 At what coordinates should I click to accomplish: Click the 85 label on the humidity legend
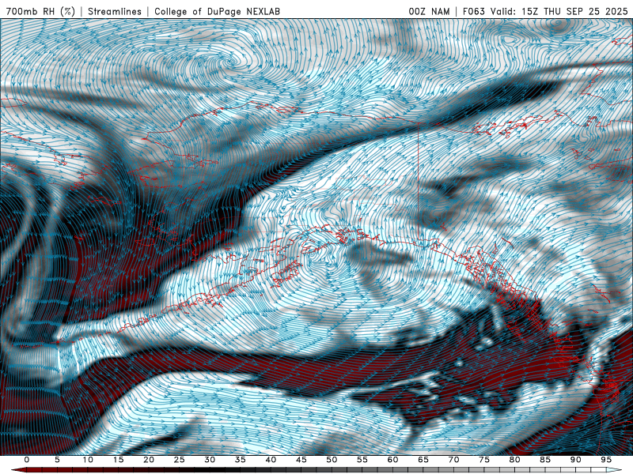(545, 460)
